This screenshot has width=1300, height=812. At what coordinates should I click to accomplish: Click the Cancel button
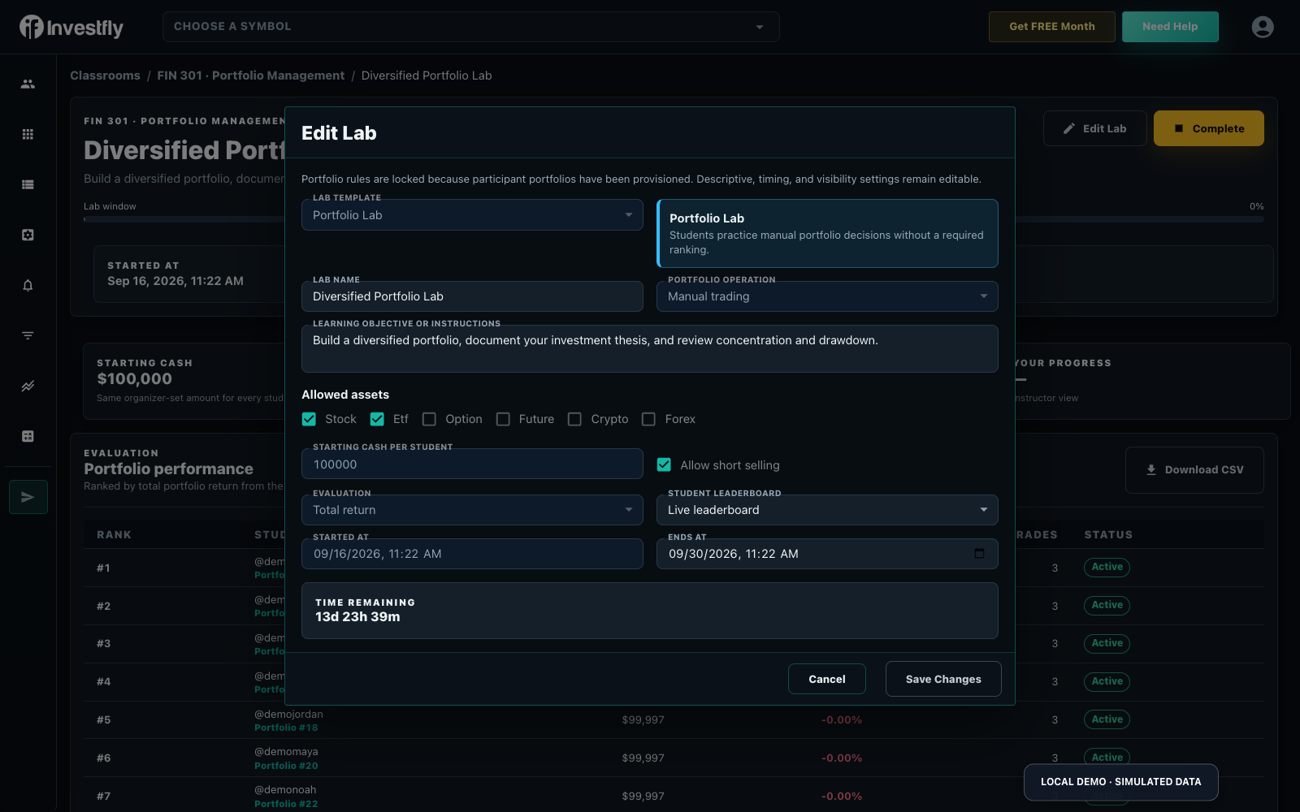[827, 679]
